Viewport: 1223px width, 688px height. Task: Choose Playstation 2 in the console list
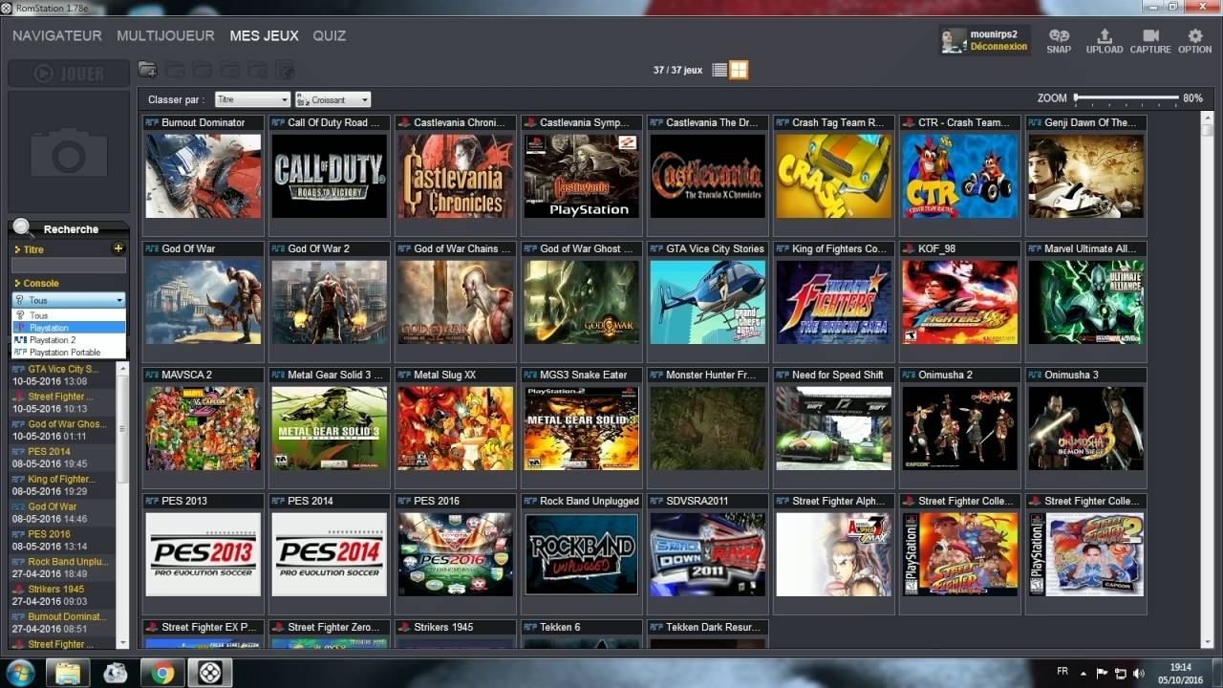pos(69,340)
